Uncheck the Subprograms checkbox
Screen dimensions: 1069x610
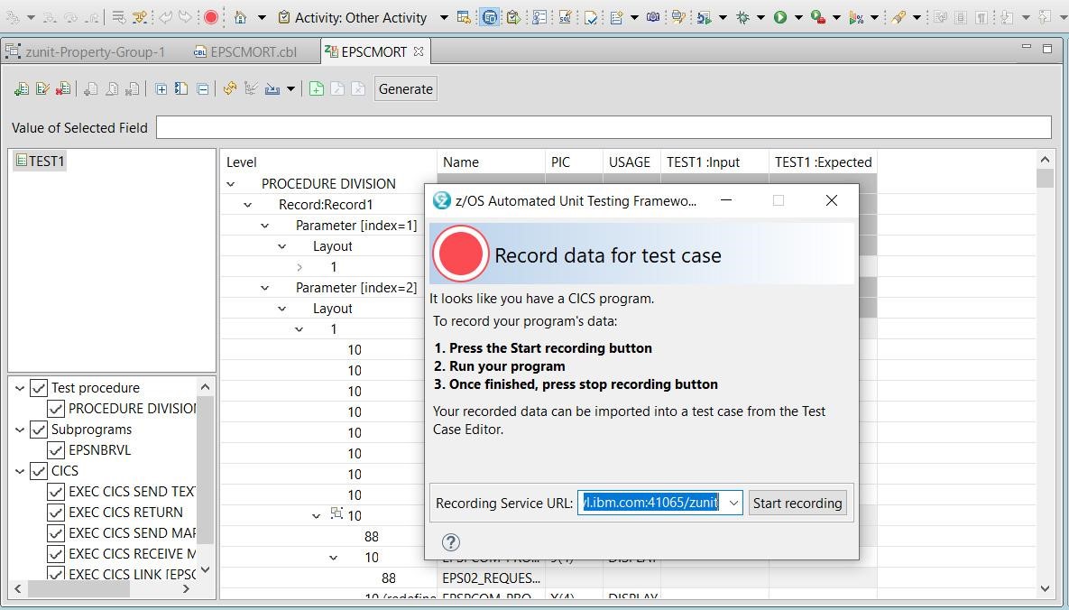pyautogui.click(x=38, y=430)
